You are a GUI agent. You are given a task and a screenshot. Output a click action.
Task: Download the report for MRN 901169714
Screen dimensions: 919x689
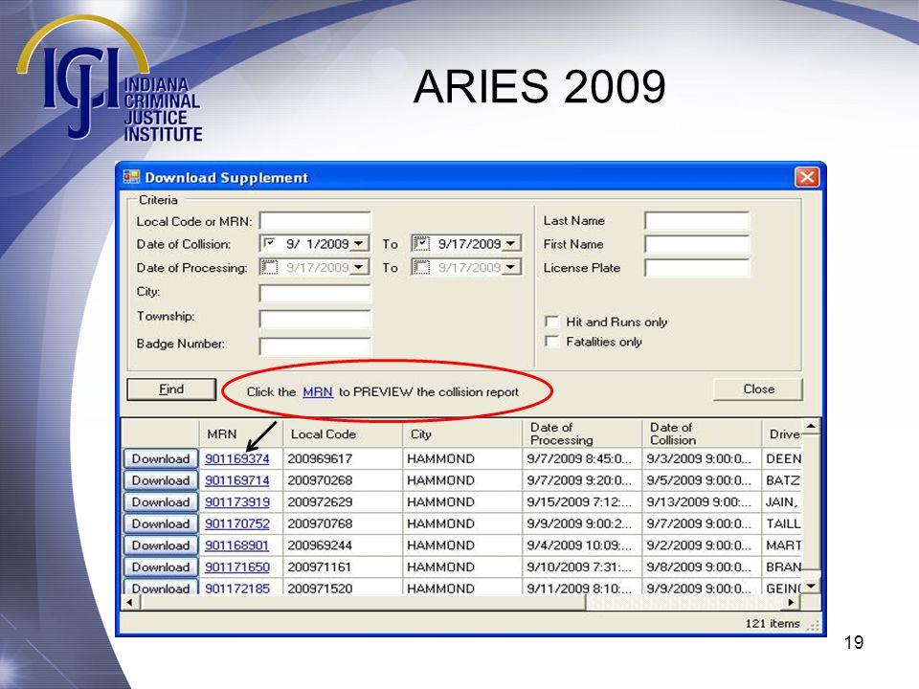(x=161, y=480)
